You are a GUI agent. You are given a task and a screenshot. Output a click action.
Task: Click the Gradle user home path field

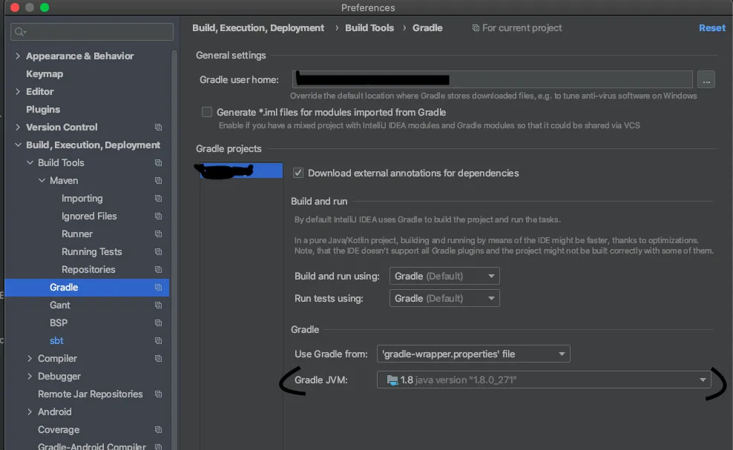(492, 79)
